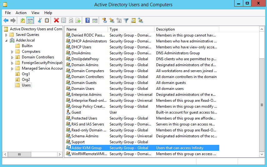
Task: Click Add to group toolbar icon
Action: (x=141, y=20)
